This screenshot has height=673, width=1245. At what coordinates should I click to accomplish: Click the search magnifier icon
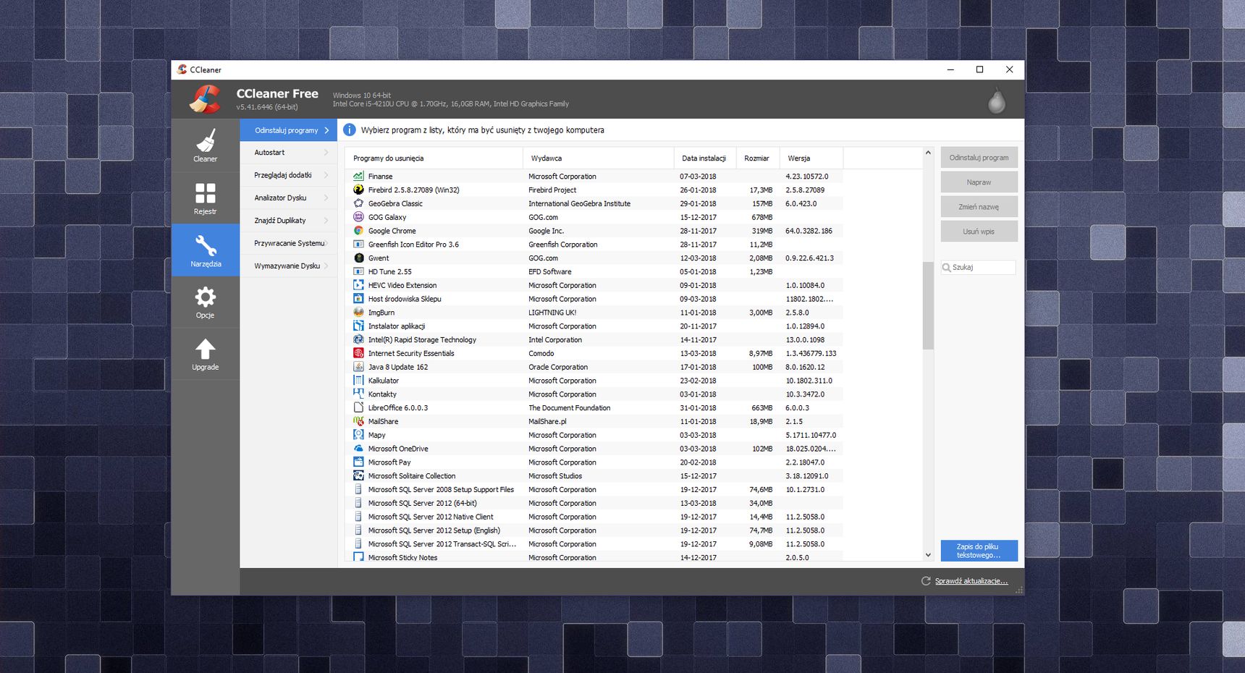click(946, 267)
